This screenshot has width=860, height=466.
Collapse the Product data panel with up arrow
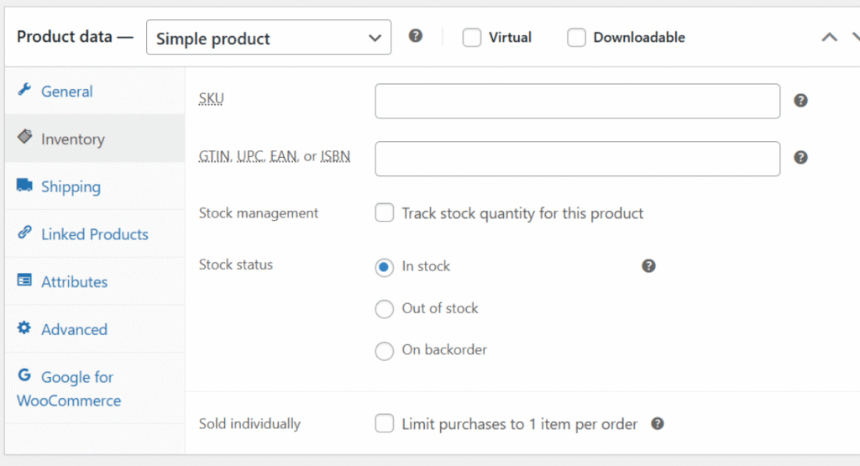tap(829, 37)
